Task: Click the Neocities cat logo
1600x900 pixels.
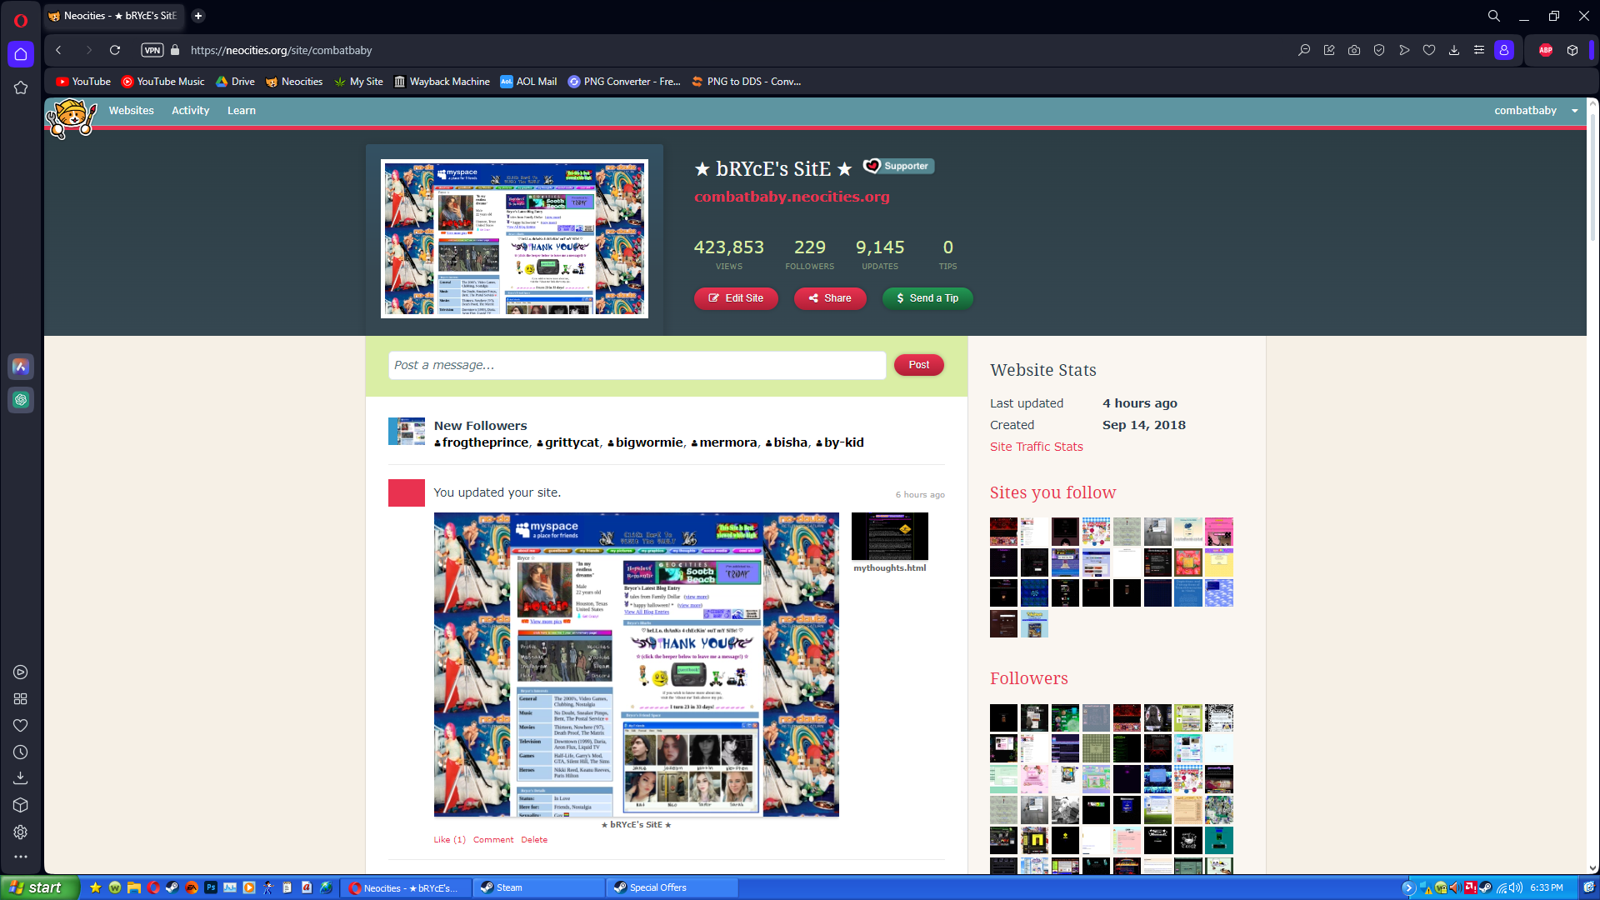Action: [72, 117]
